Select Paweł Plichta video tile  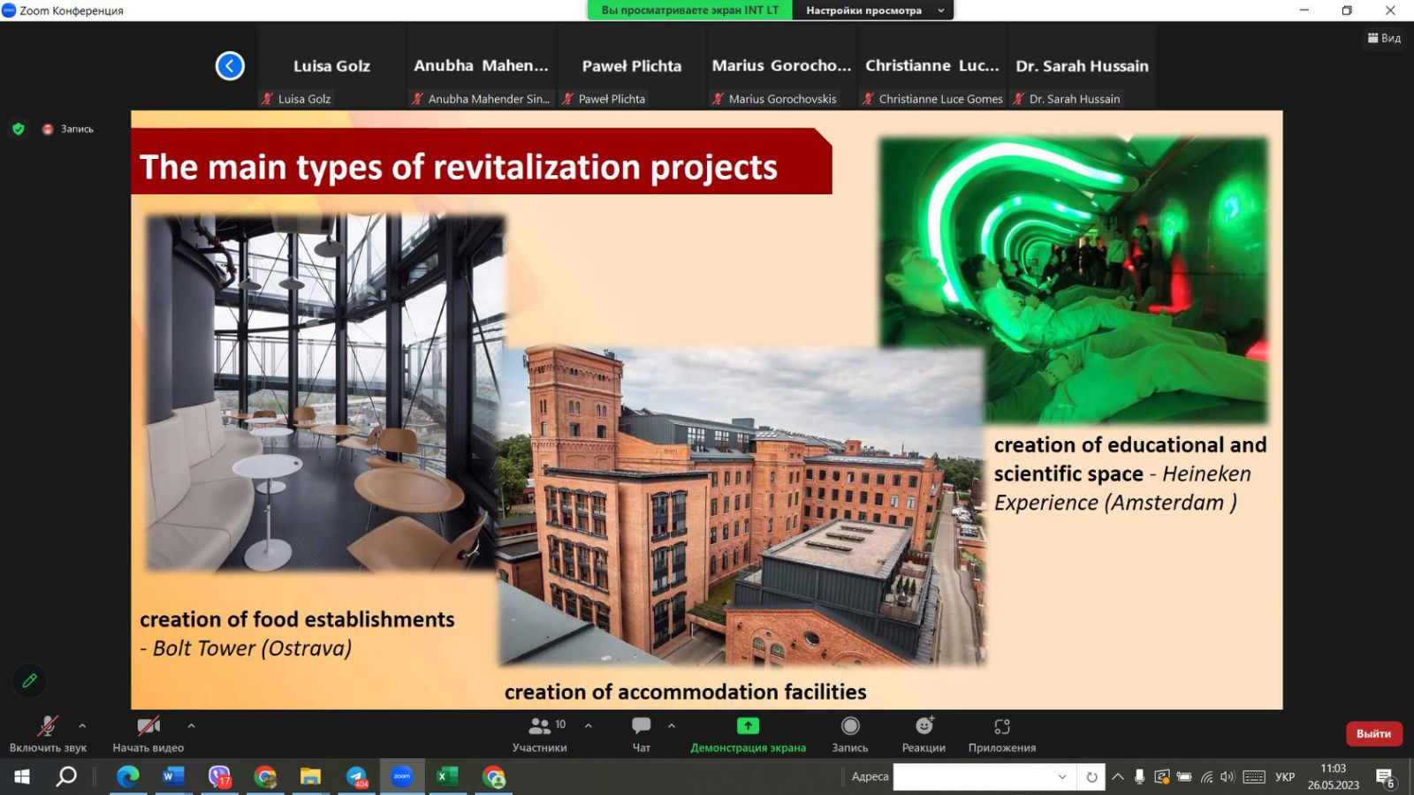tap(632, 66)
